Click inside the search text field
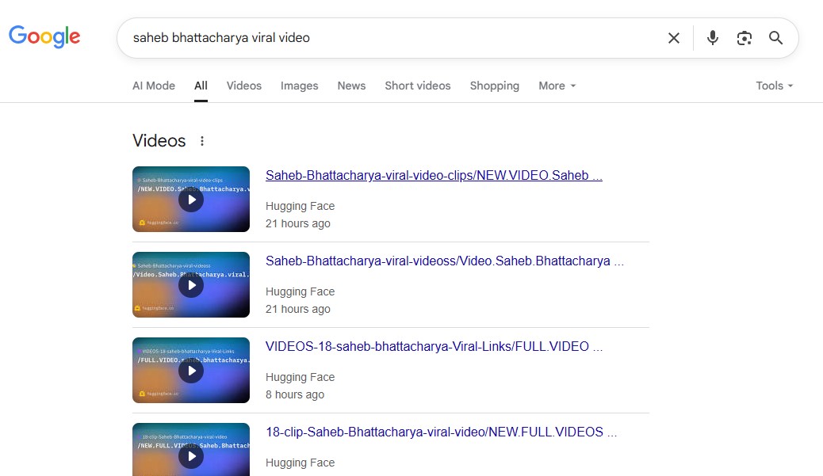This screenshot has width=823, height=476. [x=389, y=38]
